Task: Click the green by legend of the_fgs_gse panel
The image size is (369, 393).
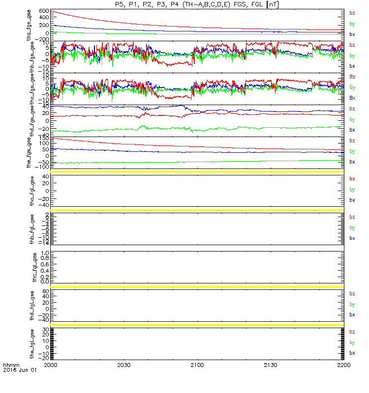Action: (352, 151)
